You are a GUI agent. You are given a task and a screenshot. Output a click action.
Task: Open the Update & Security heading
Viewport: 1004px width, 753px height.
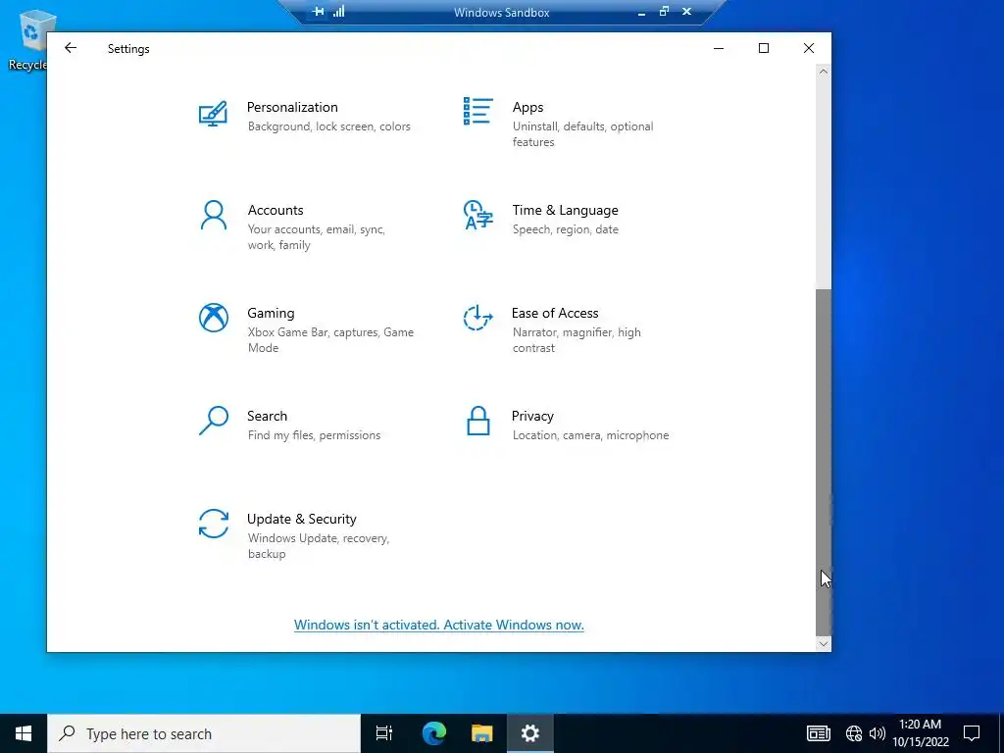click(302, 520)
